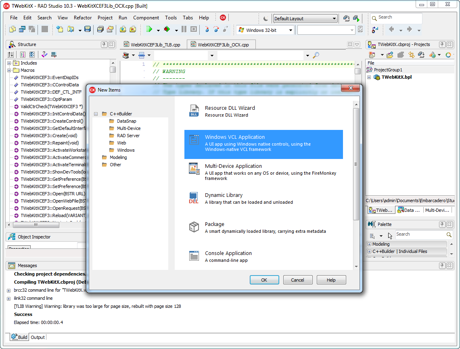Click the Set Debug Desktop icon
The width and height of the screenshot is (460, 349).
(356, 19)
